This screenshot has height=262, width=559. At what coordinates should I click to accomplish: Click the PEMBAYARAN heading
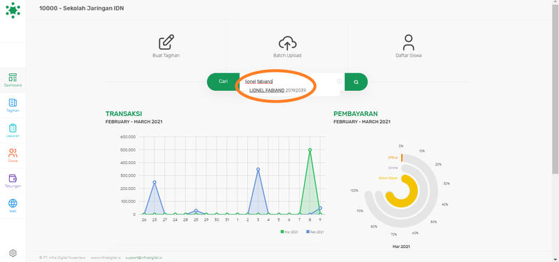click(x=356, y=114)
